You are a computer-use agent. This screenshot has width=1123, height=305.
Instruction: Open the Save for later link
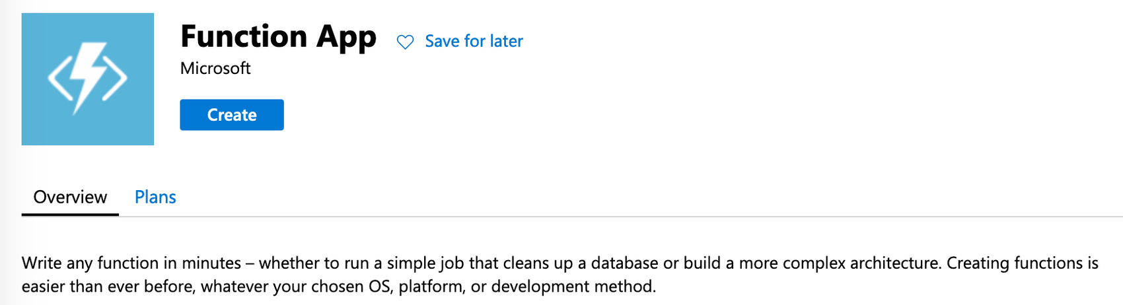point(474,42)
